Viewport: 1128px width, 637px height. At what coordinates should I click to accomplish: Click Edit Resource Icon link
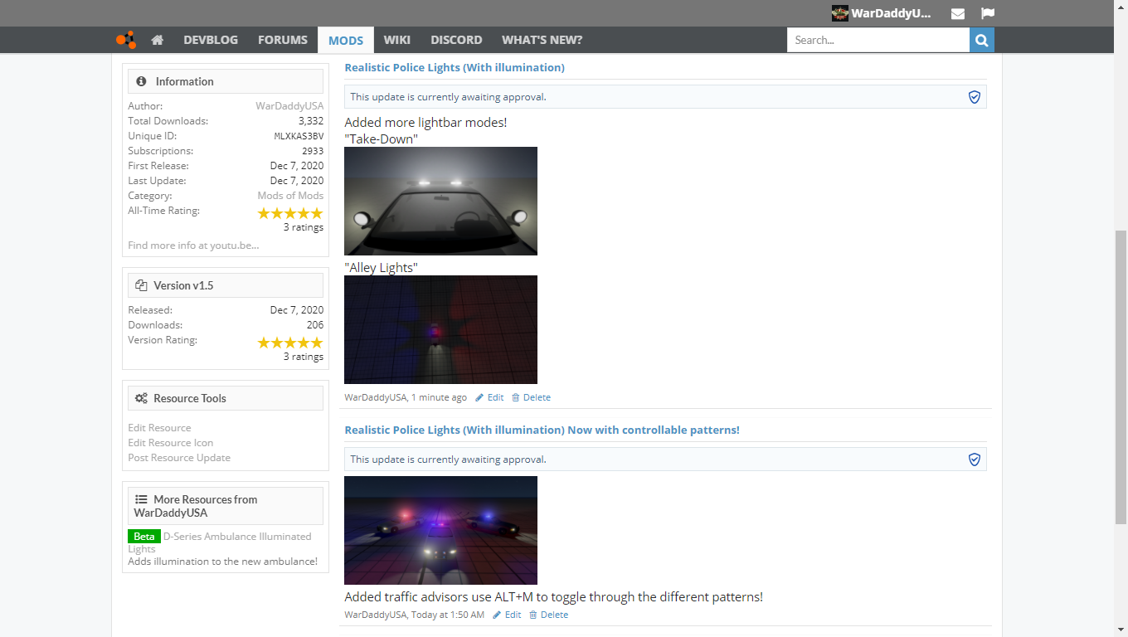coord(170,443)
